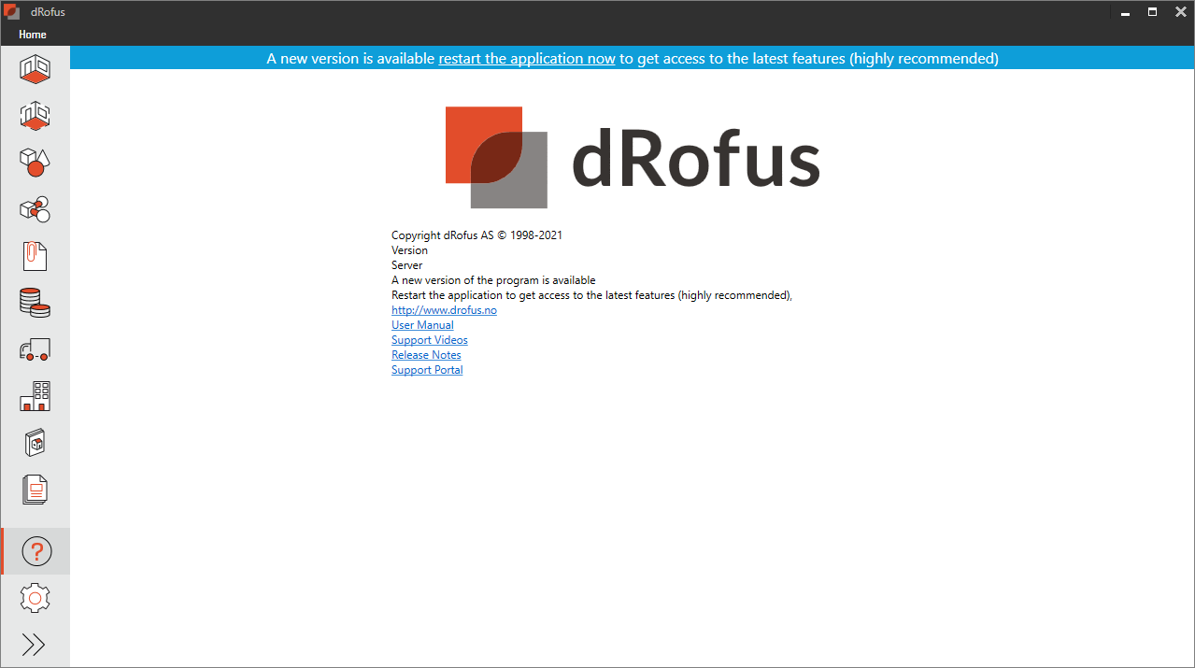Select the Reports module icon
Screen dimensions: 1195x668
[x=35, y=490]
